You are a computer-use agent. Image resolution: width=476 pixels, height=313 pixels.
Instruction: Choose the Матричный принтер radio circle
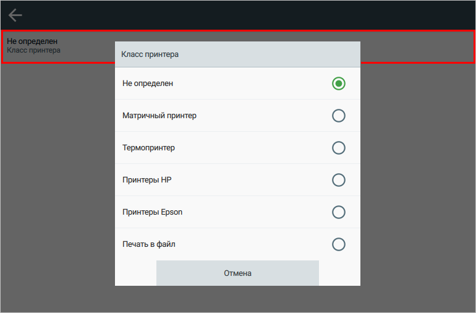pyautogui.click(x=339, y=116)
